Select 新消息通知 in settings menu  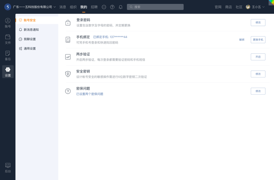(x=31, y=30)
